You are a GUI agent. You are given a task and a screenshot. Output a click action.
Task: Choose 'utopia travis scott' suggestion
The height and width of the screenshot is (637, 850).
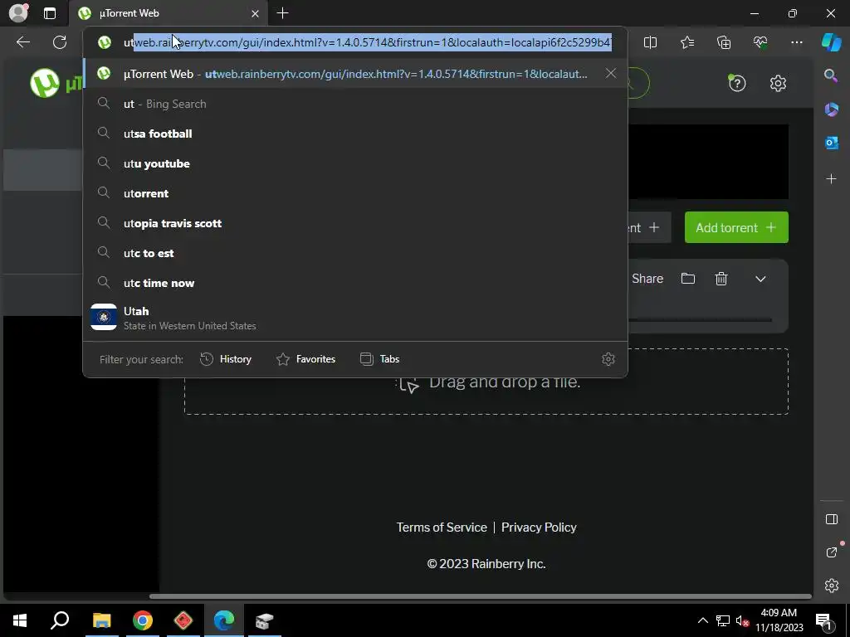coord(355,222)
